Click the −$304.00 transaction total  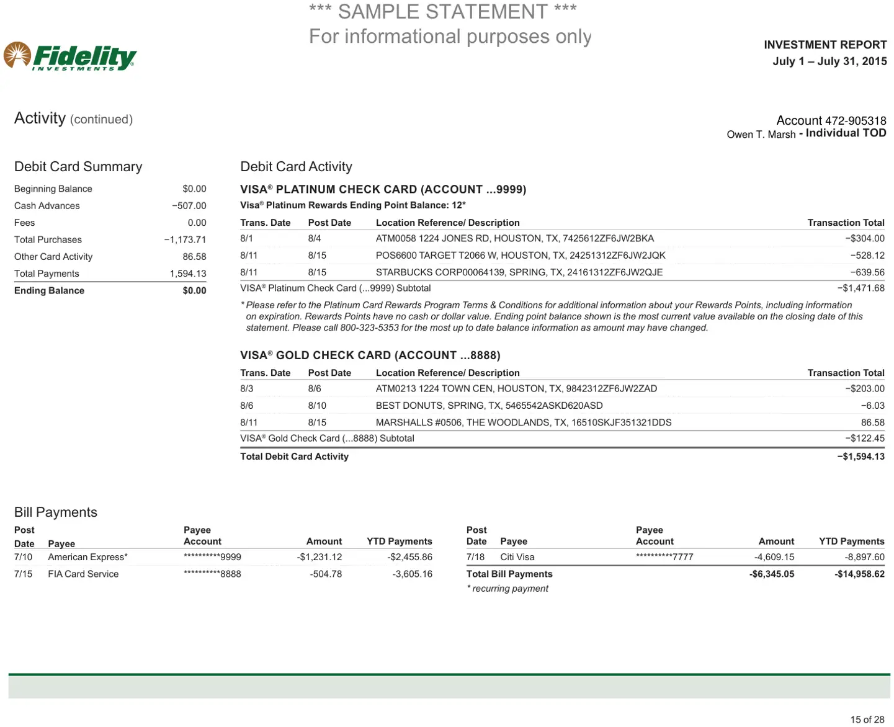coord(865,238)
